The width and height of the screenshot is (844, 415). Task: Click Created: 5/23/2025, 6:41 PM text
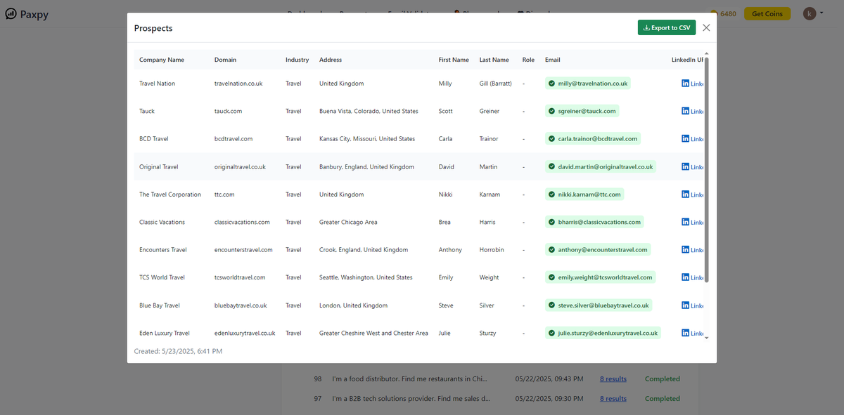(178, 351)
